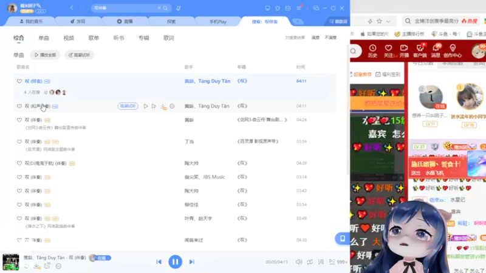Screen dimensions: 486x273
Task: Click the monitor icon in the KuGou title bar
Action: (267, 8)
